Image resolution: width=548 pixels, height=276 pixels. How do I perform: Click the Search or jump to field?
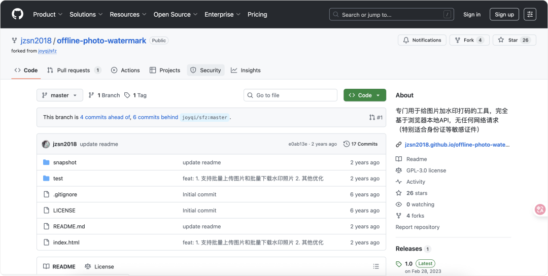391,14
